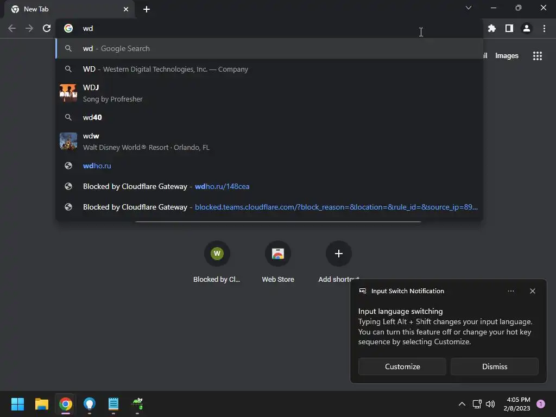Screen dimensions: 556x417
Task: Choose wdw Walt Disney World suggestion
Action: (269, 142)
